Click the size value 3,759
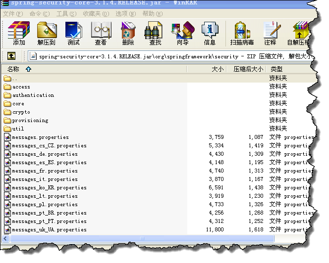The width and height of the screenshot is (329, 263). [216, 137]
